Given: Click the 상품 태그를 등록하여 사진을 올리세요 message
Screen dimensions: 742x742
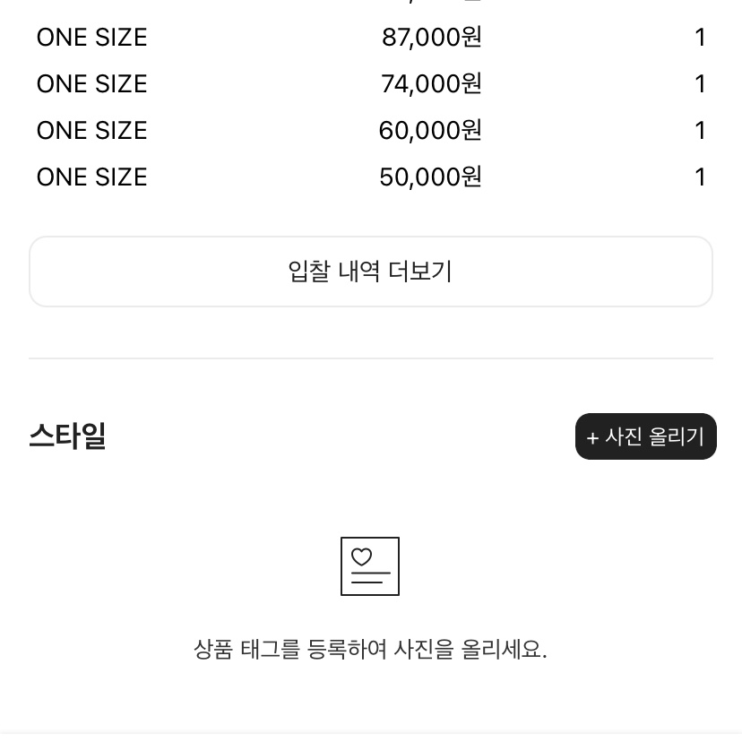Looking at the screenshot, I should coord(370,649).
